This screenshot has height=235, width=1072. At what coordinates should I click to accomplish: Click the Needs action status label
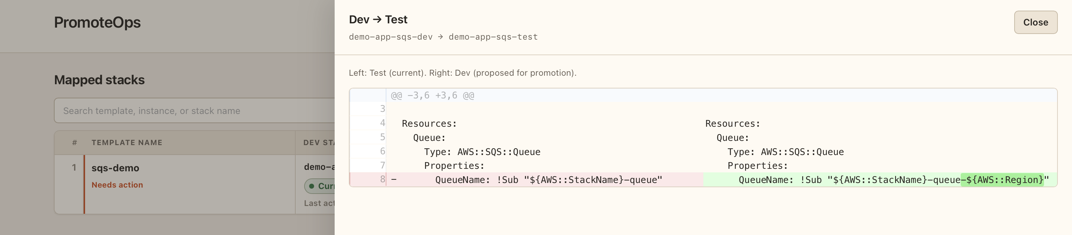117,185
